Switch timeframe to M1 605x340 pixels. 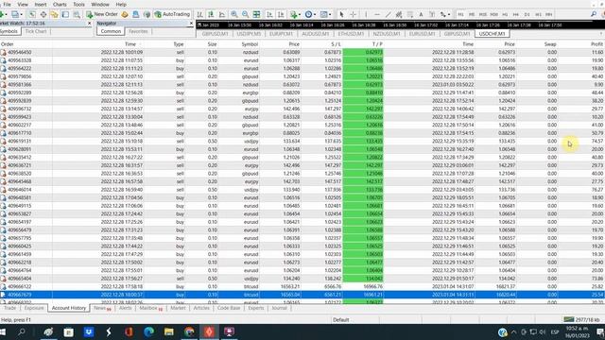[x=460, y=15]
